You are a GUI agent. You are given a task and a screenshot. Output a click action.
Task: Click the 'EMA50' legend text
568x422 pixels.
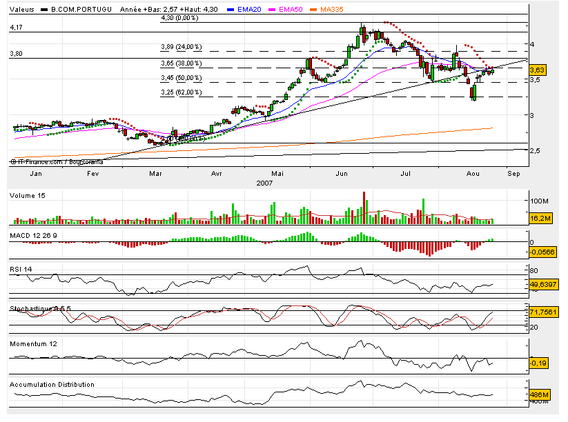pyautogui.click(x=291, y=10)
